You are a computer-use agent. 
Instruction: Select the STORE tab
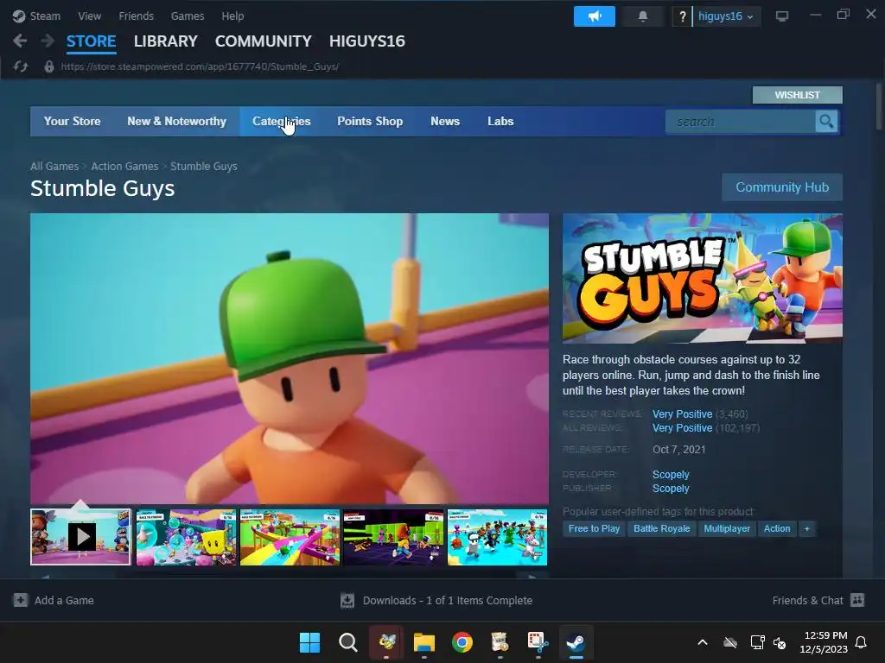click(x=92, y=41)
